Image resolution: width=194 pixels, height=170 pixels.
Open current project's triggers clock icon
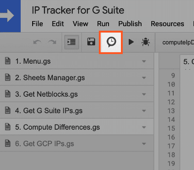click(x=111, y=42)
